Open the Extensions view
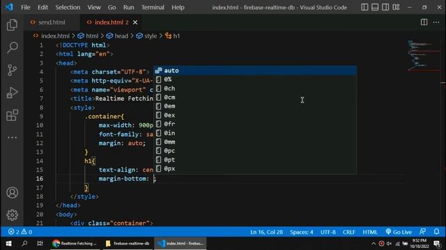This screenshot has height=250, width=446. tap(12, 115)
